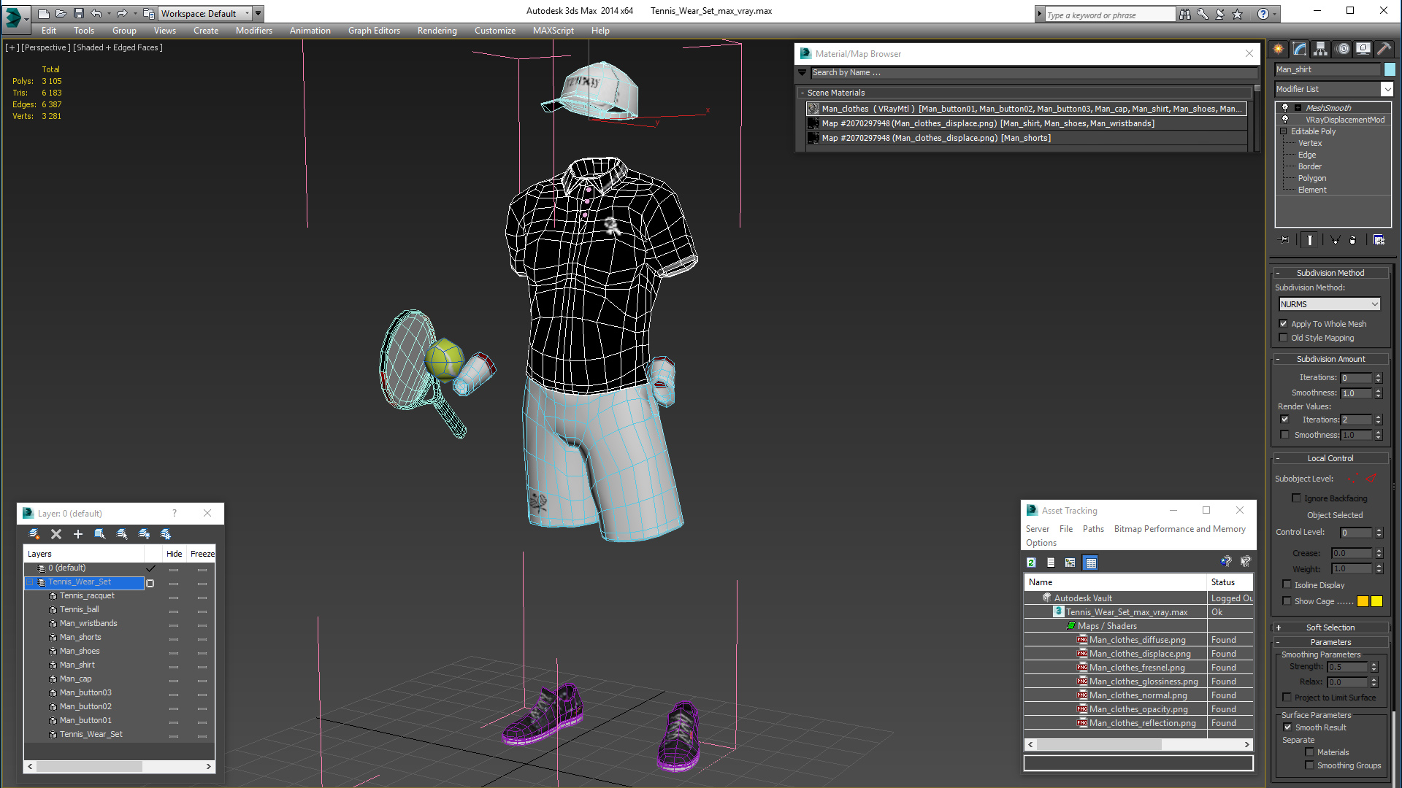Click Remove modifier from stack trash icon
The height and width of the screenshot is (788, 1402).
pos(1352,240)
